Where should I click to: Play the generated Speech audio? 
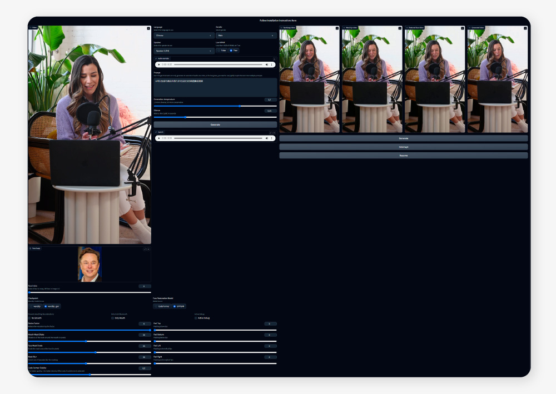(x=158, y=138)
